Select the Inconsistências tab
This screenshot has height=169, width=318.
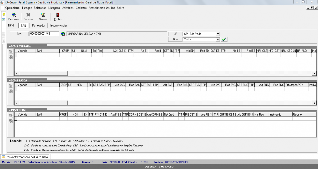59,26
